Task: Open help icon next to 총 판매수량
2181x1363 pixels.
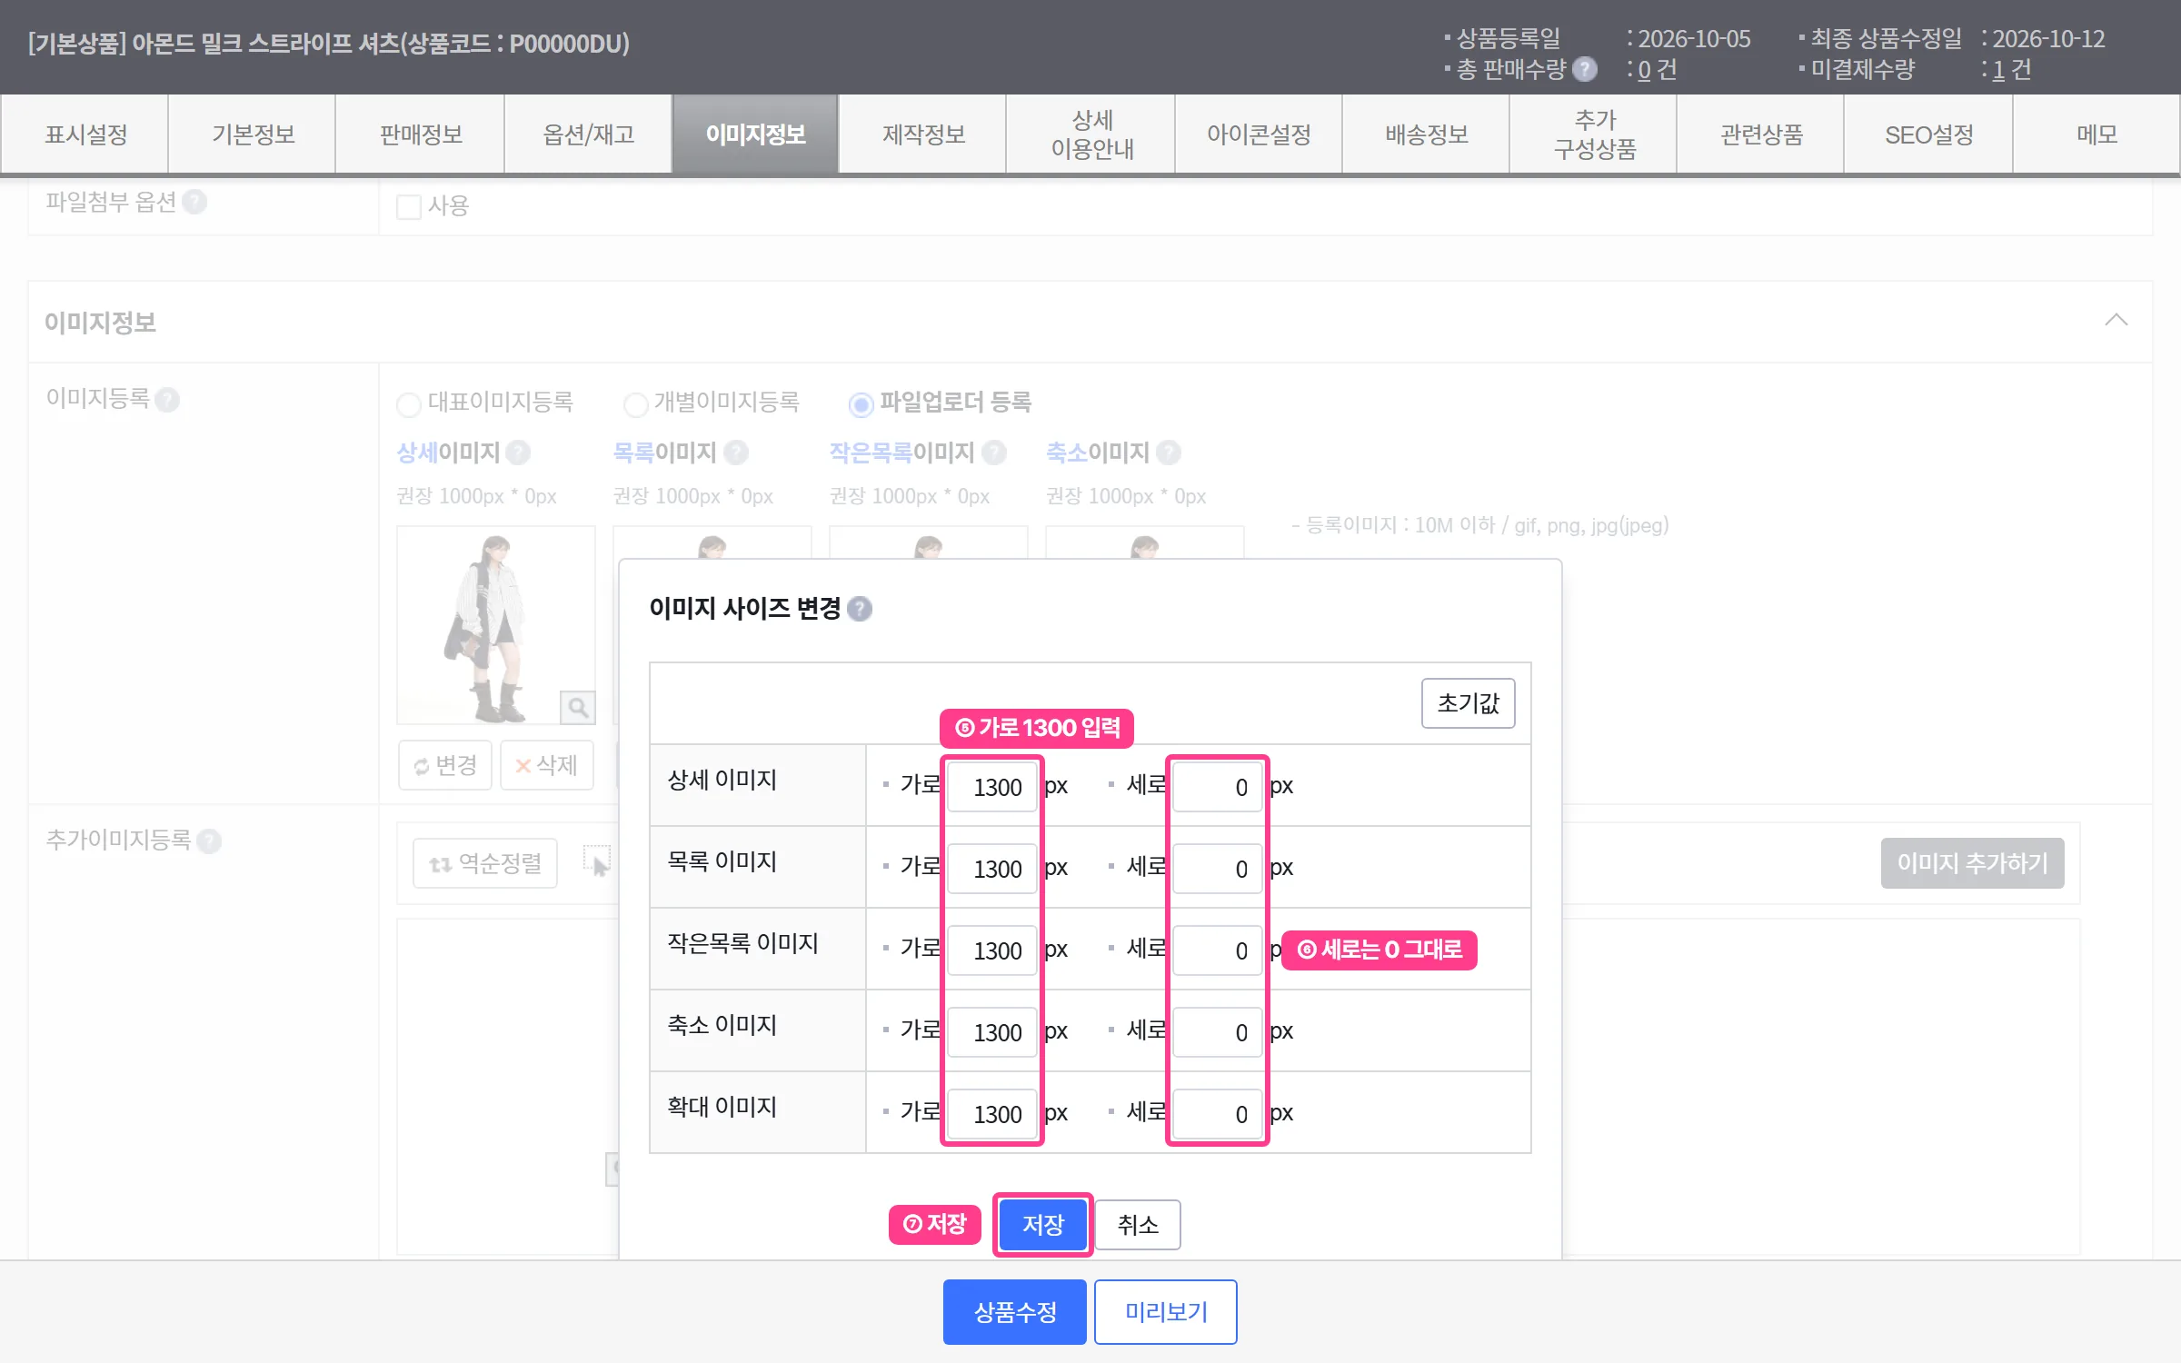Action: (1585, 69)
